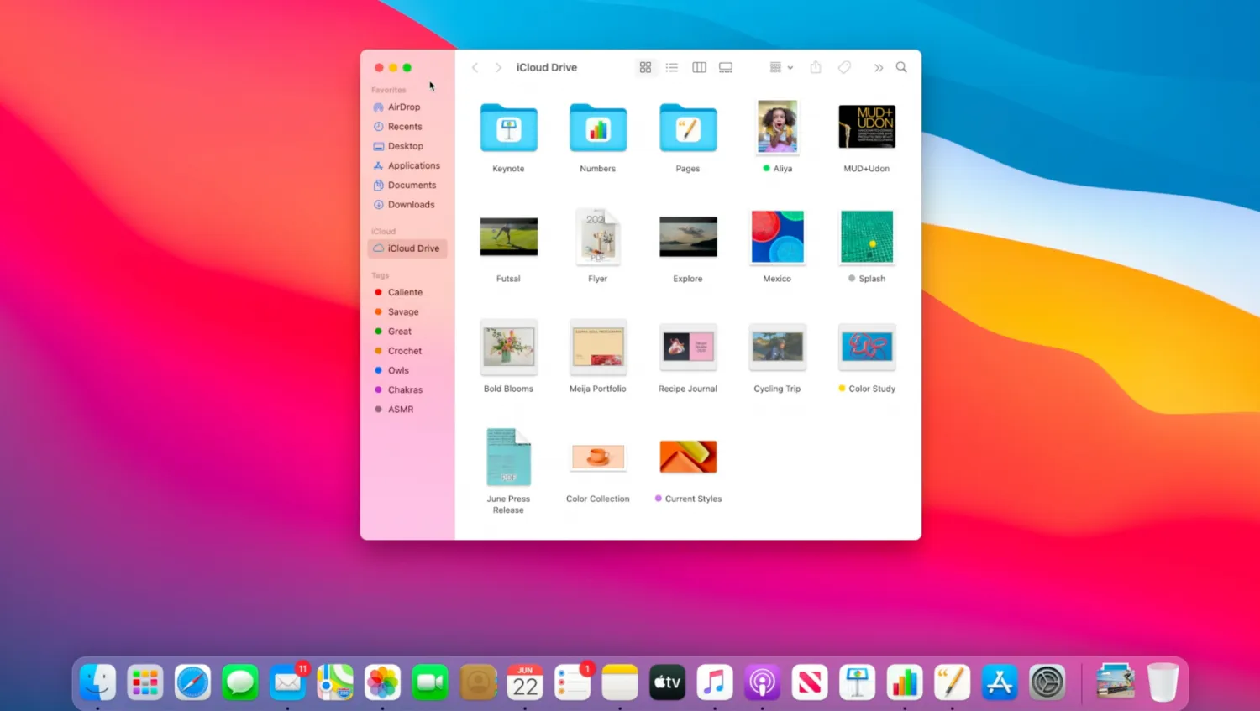Select the Mexico image thumbnail
The image size is (1260, 711).
coord(777,238)
